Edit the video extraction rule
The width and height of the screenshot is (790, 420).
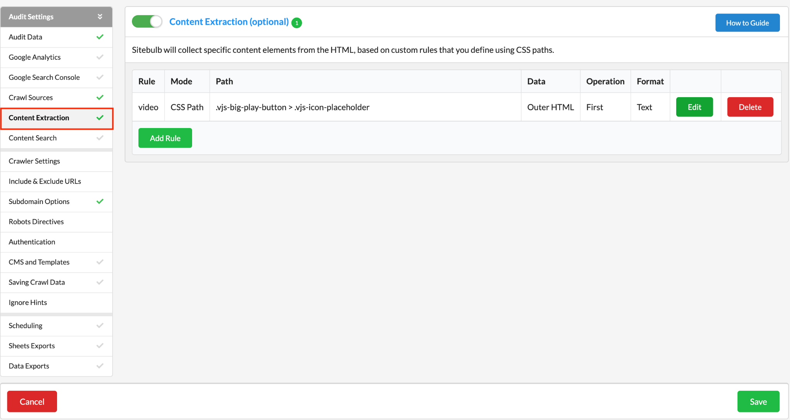click(694, 107)
